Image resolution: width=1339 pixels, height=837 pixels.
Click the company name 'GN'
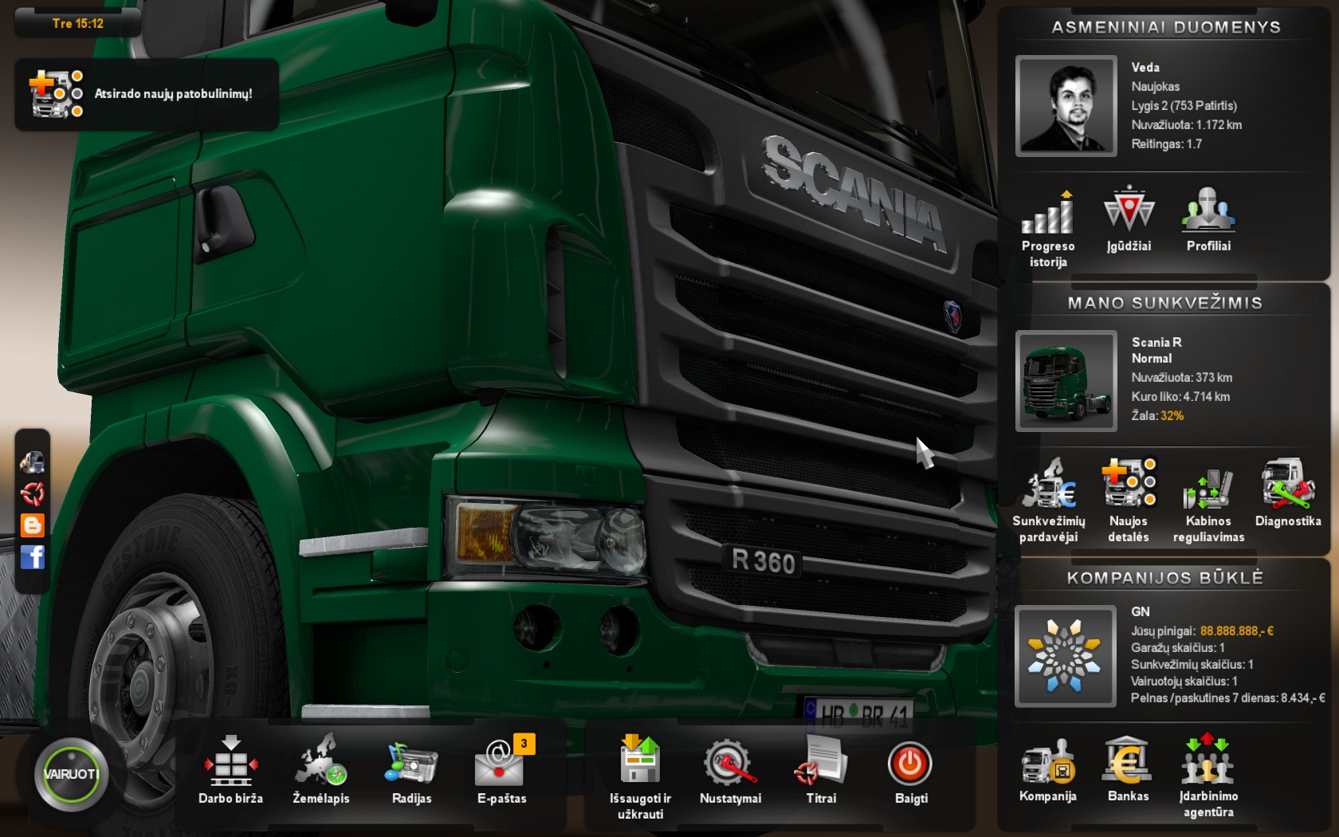pos(1141,612)
